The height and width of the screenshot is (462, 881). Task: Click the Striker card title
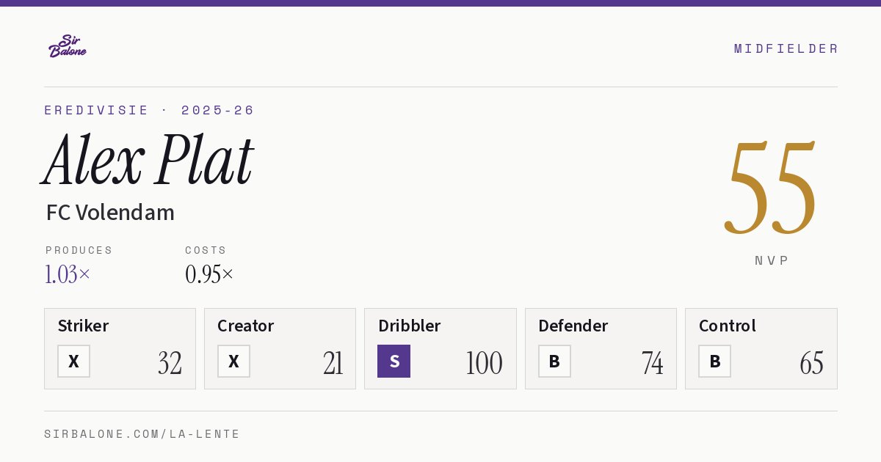[83, 326]
